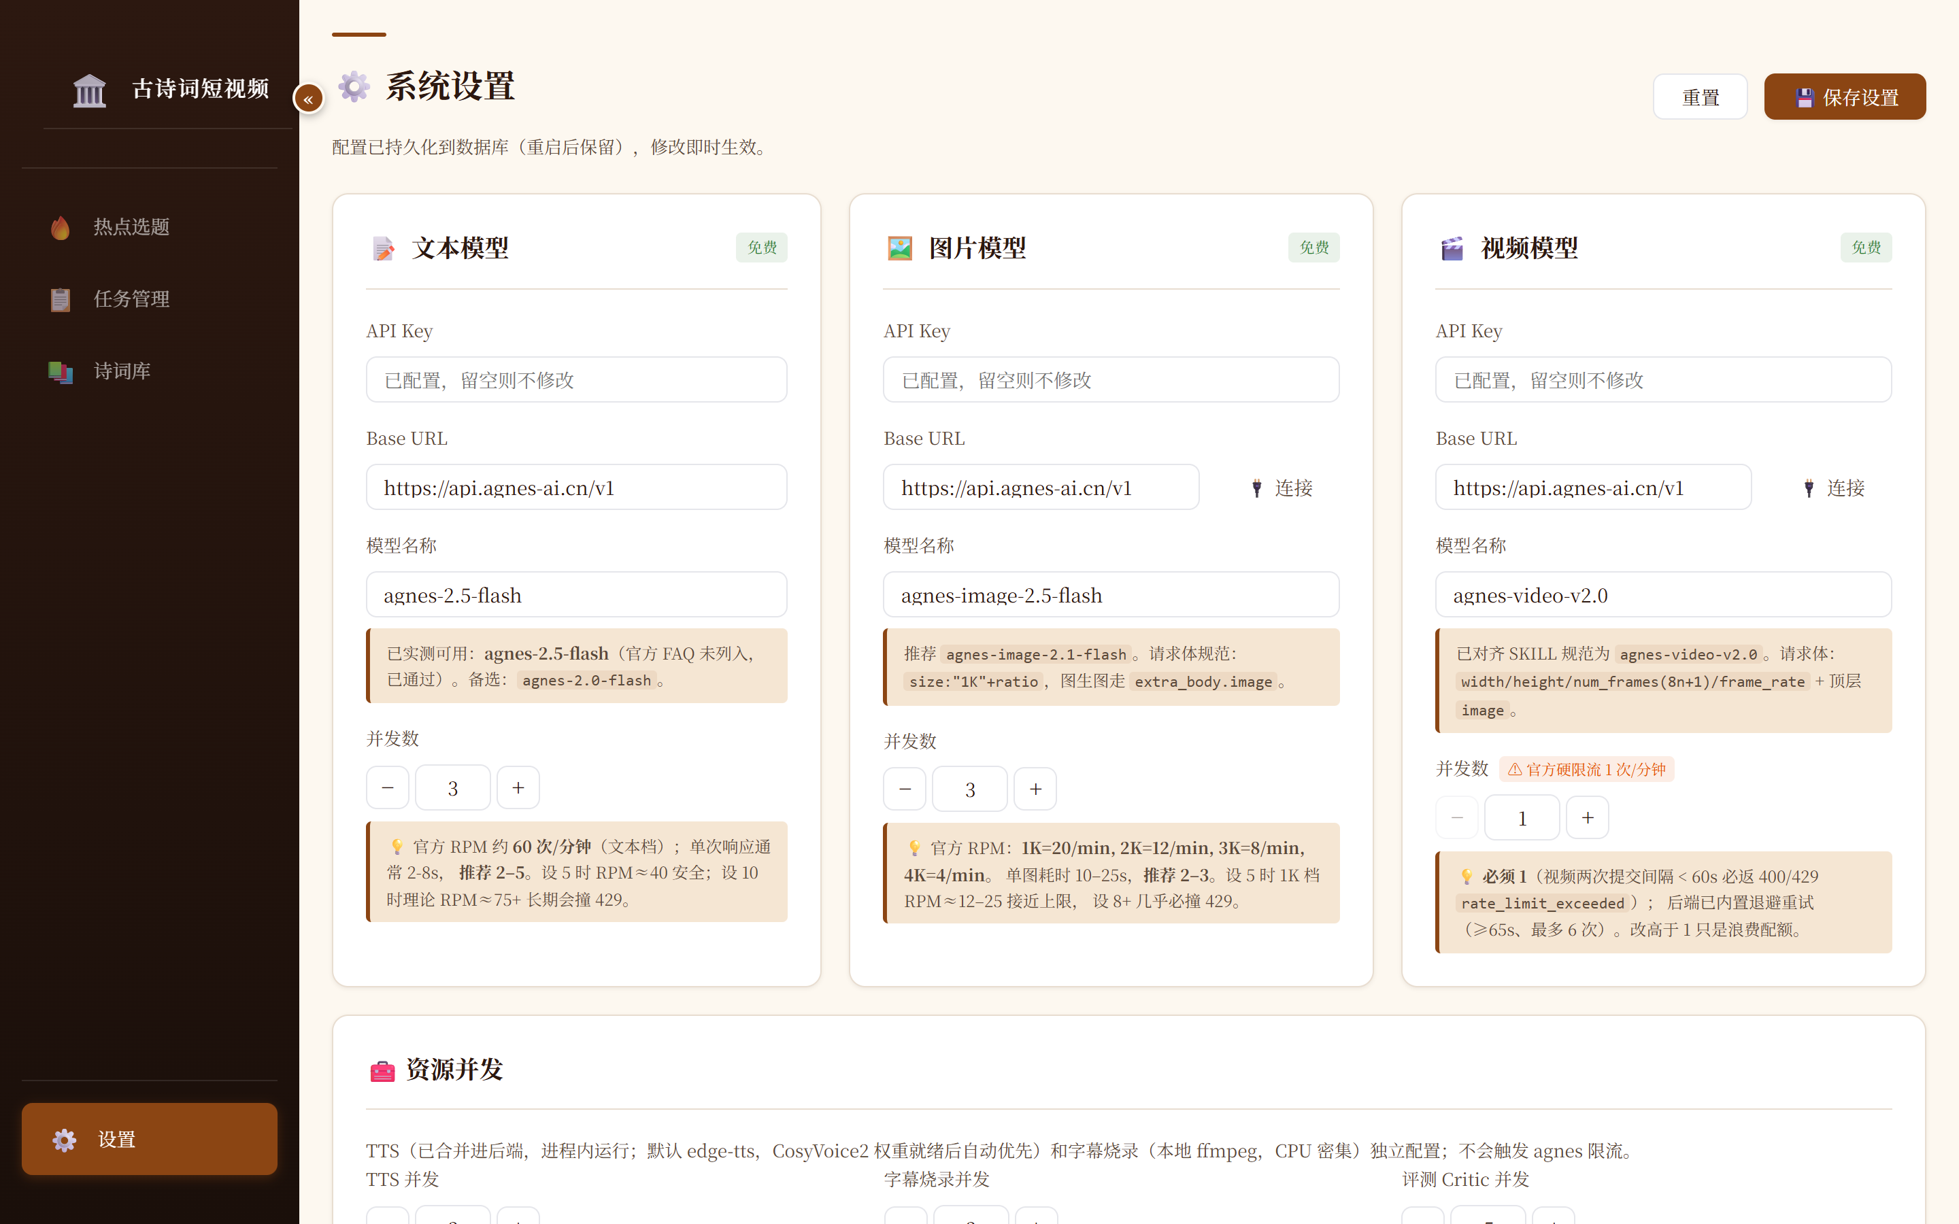Click the image model API Key field
Image resolution: width=1959 pixels, height=1224 pixels.
(1111, 379)
